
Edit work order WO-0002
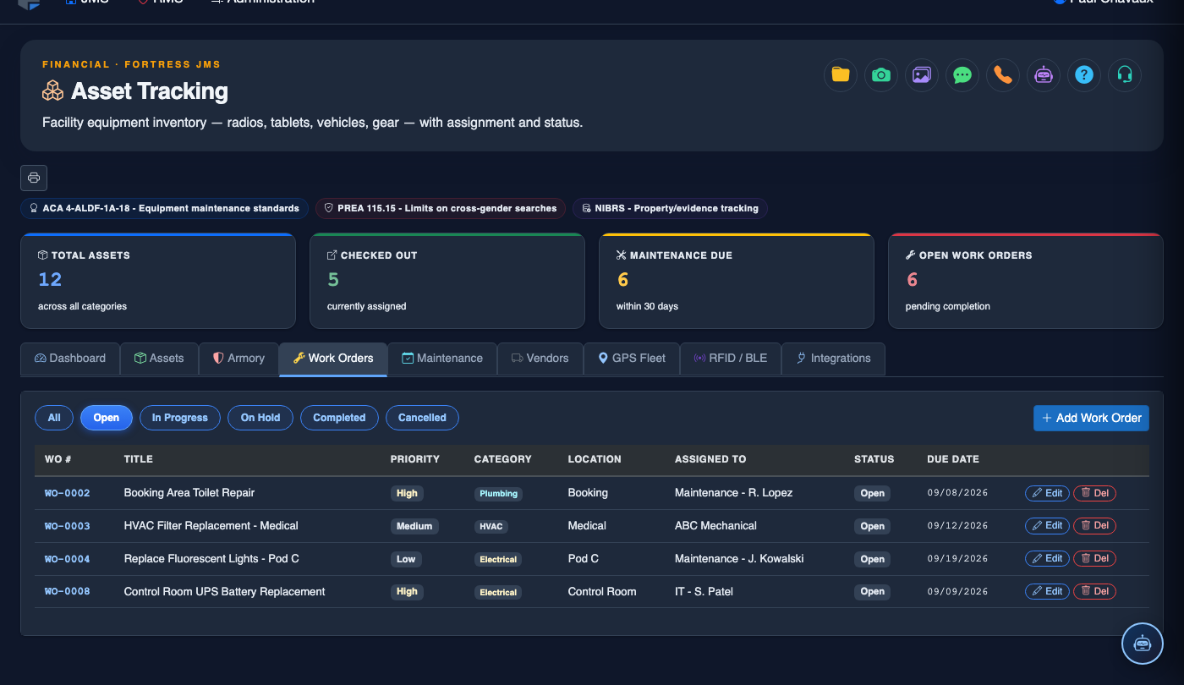click(x=1047, y=493)
